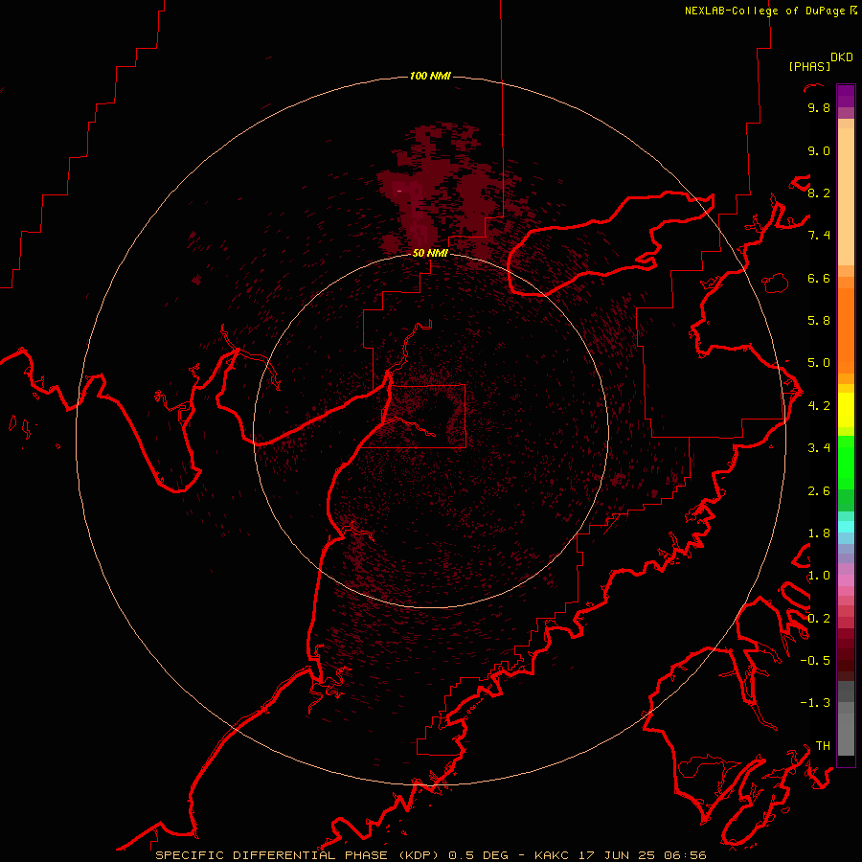The image size is (862, 862).
Task: Click the 0.2 value on the color scale
Action: 819,619
